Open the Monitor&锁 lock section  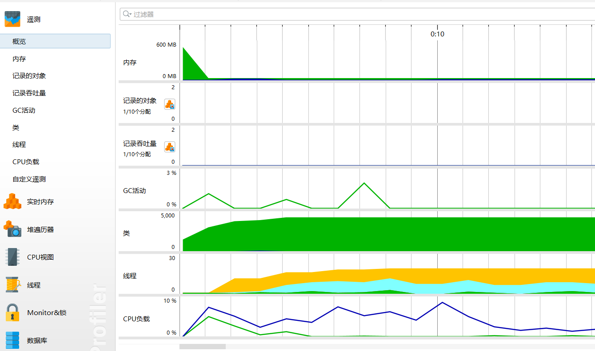tap(12, 312)
